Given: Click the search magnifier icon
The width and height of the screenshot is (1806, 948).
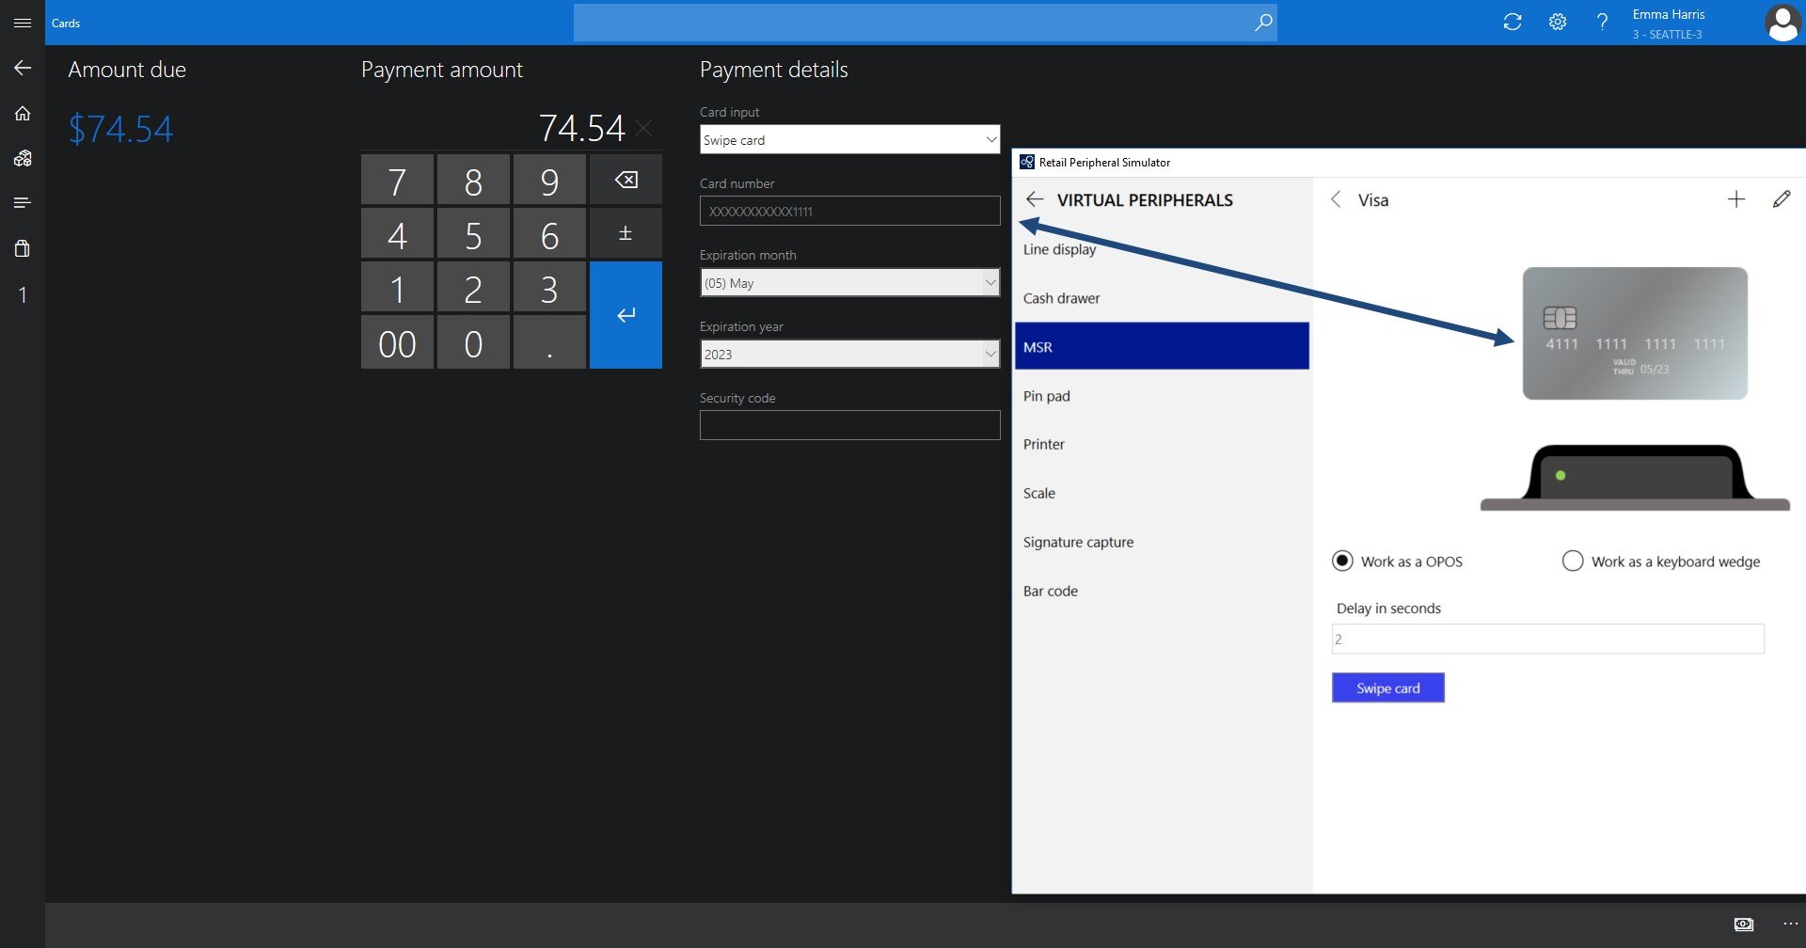Looking at the screenshot, I should point(1263,22).
